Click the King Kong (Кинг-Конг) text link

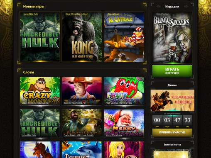[x=77, y=14]
